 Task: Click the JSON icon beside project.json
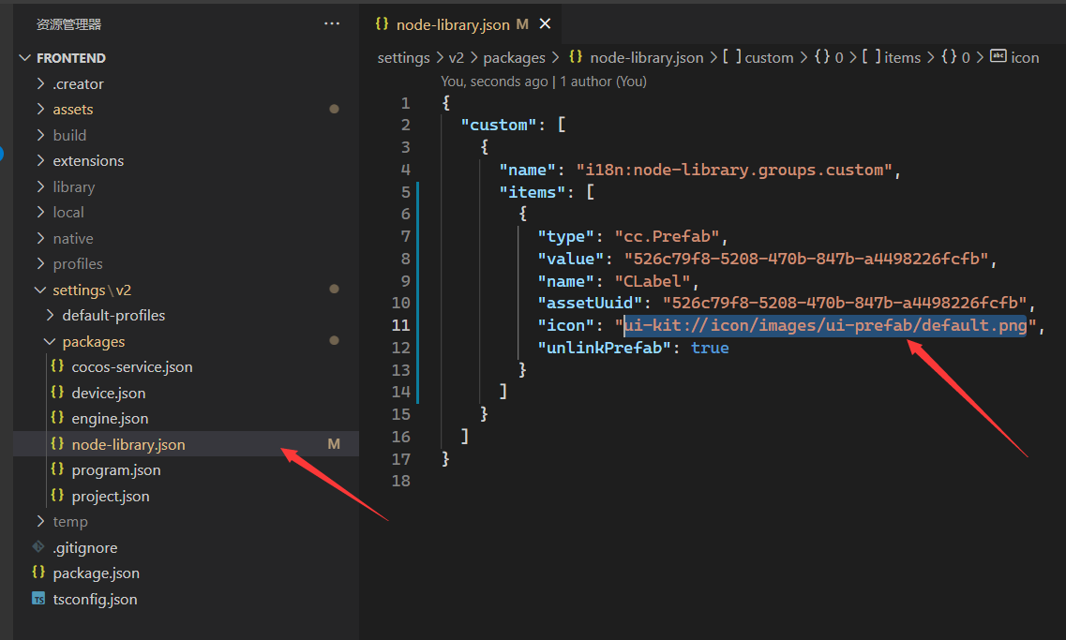(57, 496)
